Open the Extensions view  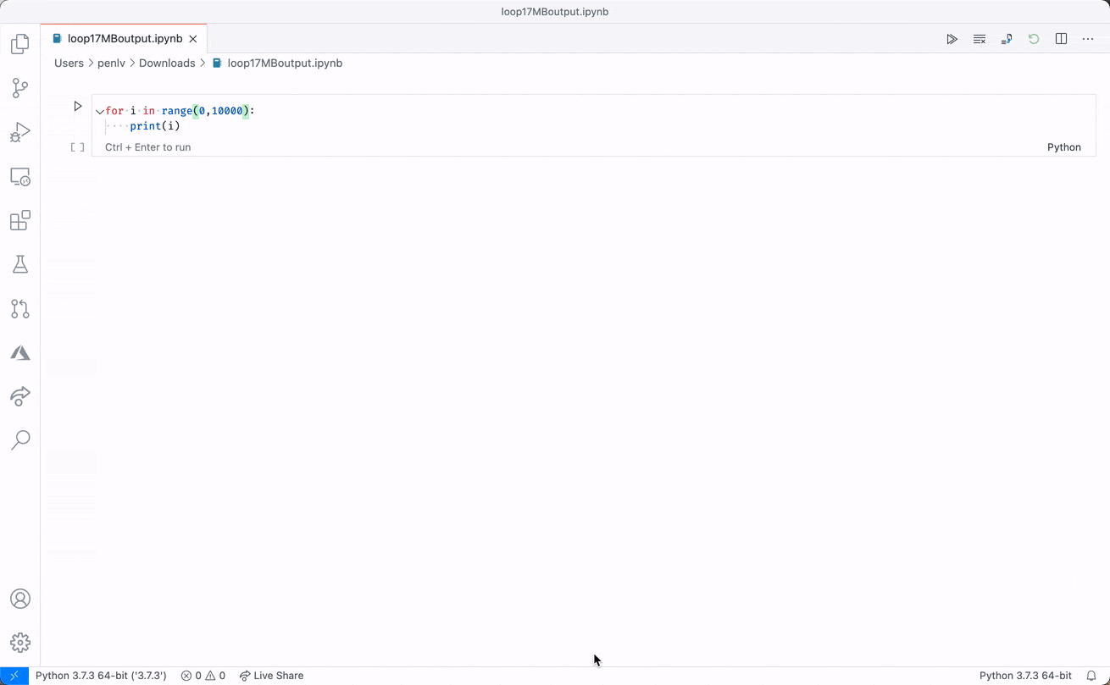tap(19, 220)
